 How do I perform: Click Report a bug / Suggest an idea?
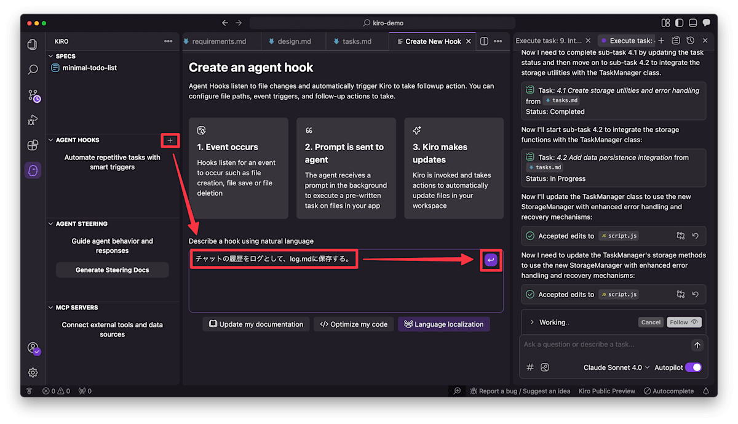coord(520,391)
